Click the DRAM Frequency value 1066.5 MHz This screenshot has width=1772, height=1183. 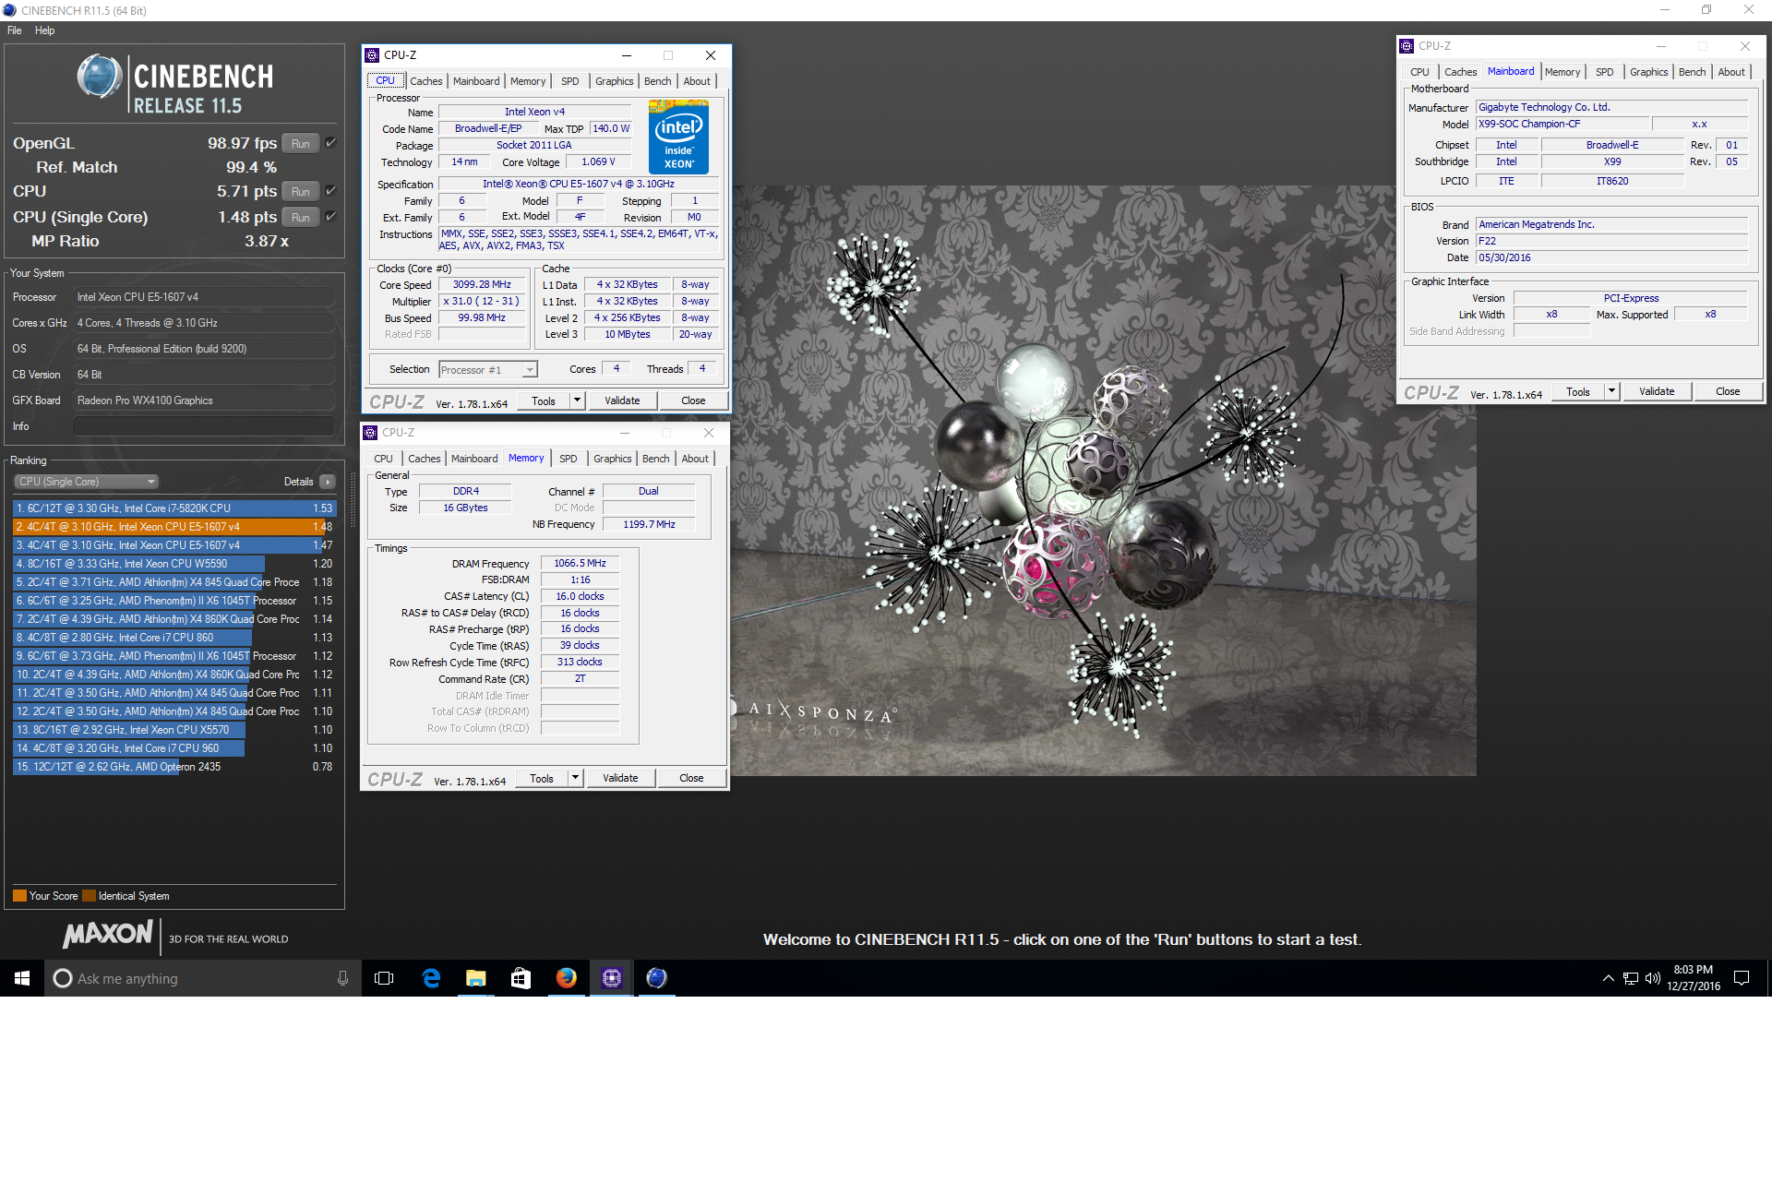point(580,563)
